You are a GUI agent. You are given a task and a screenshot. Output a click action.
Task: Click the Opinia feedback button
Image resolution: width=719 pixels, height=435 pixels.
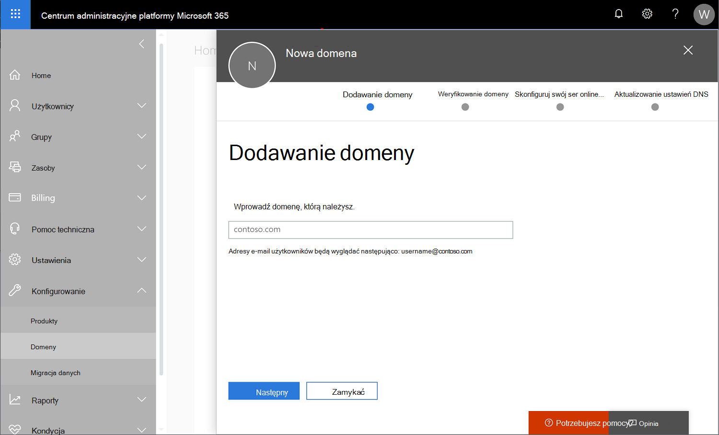[649, 423]
